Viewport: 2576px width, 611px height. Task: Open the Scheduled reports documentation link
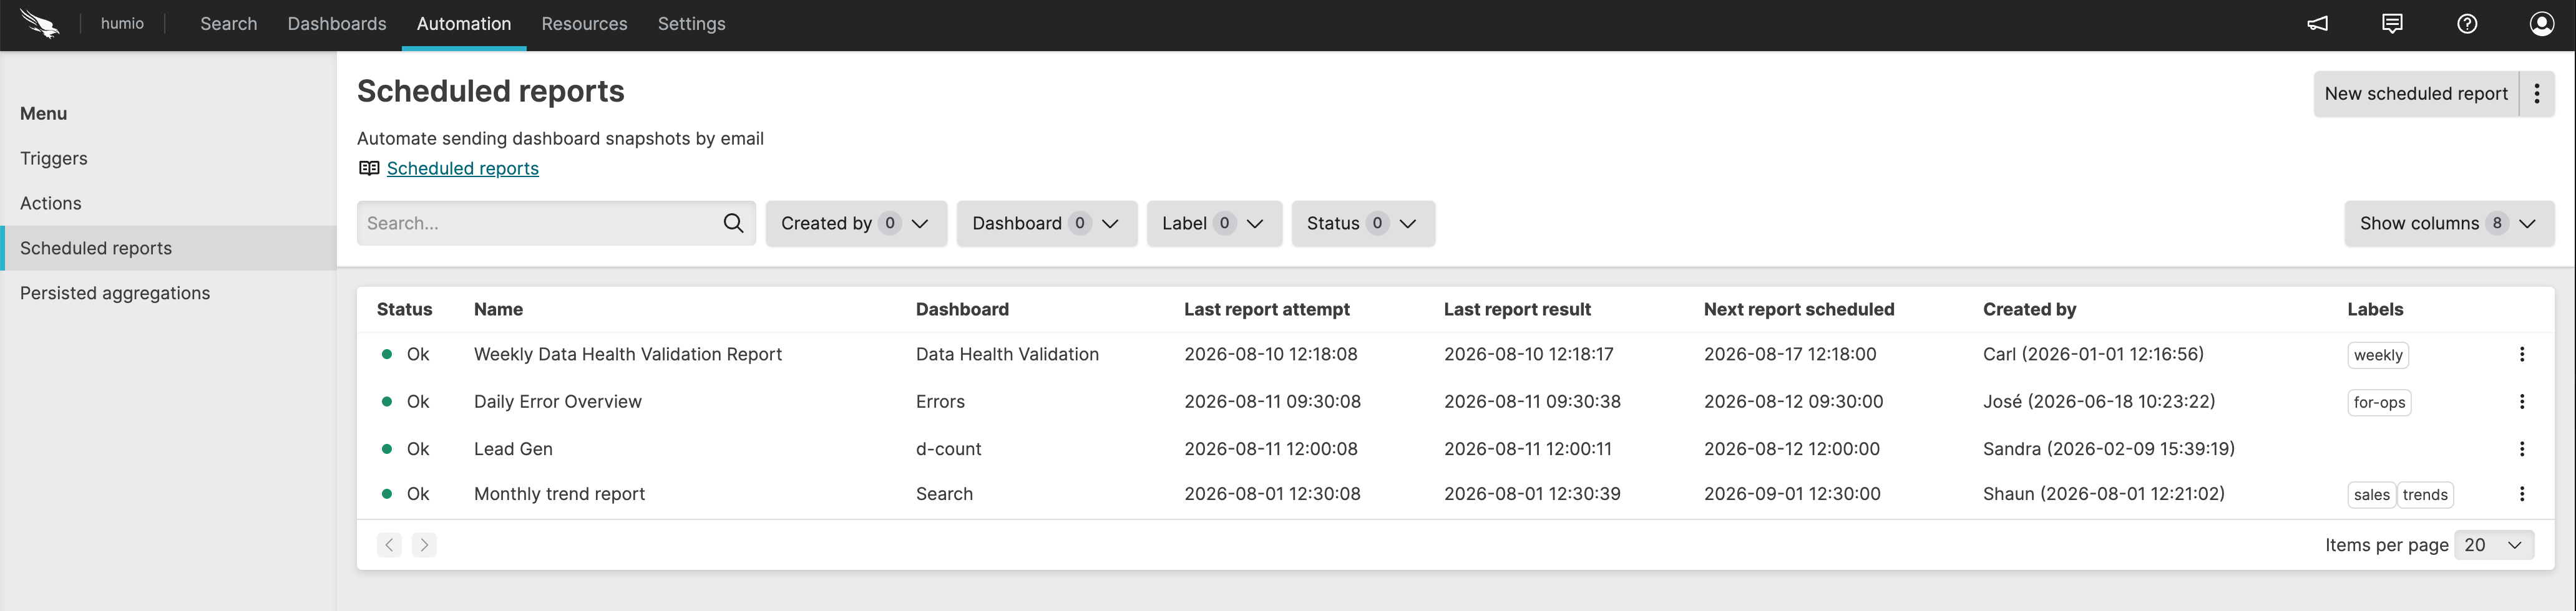click(462, 169)
